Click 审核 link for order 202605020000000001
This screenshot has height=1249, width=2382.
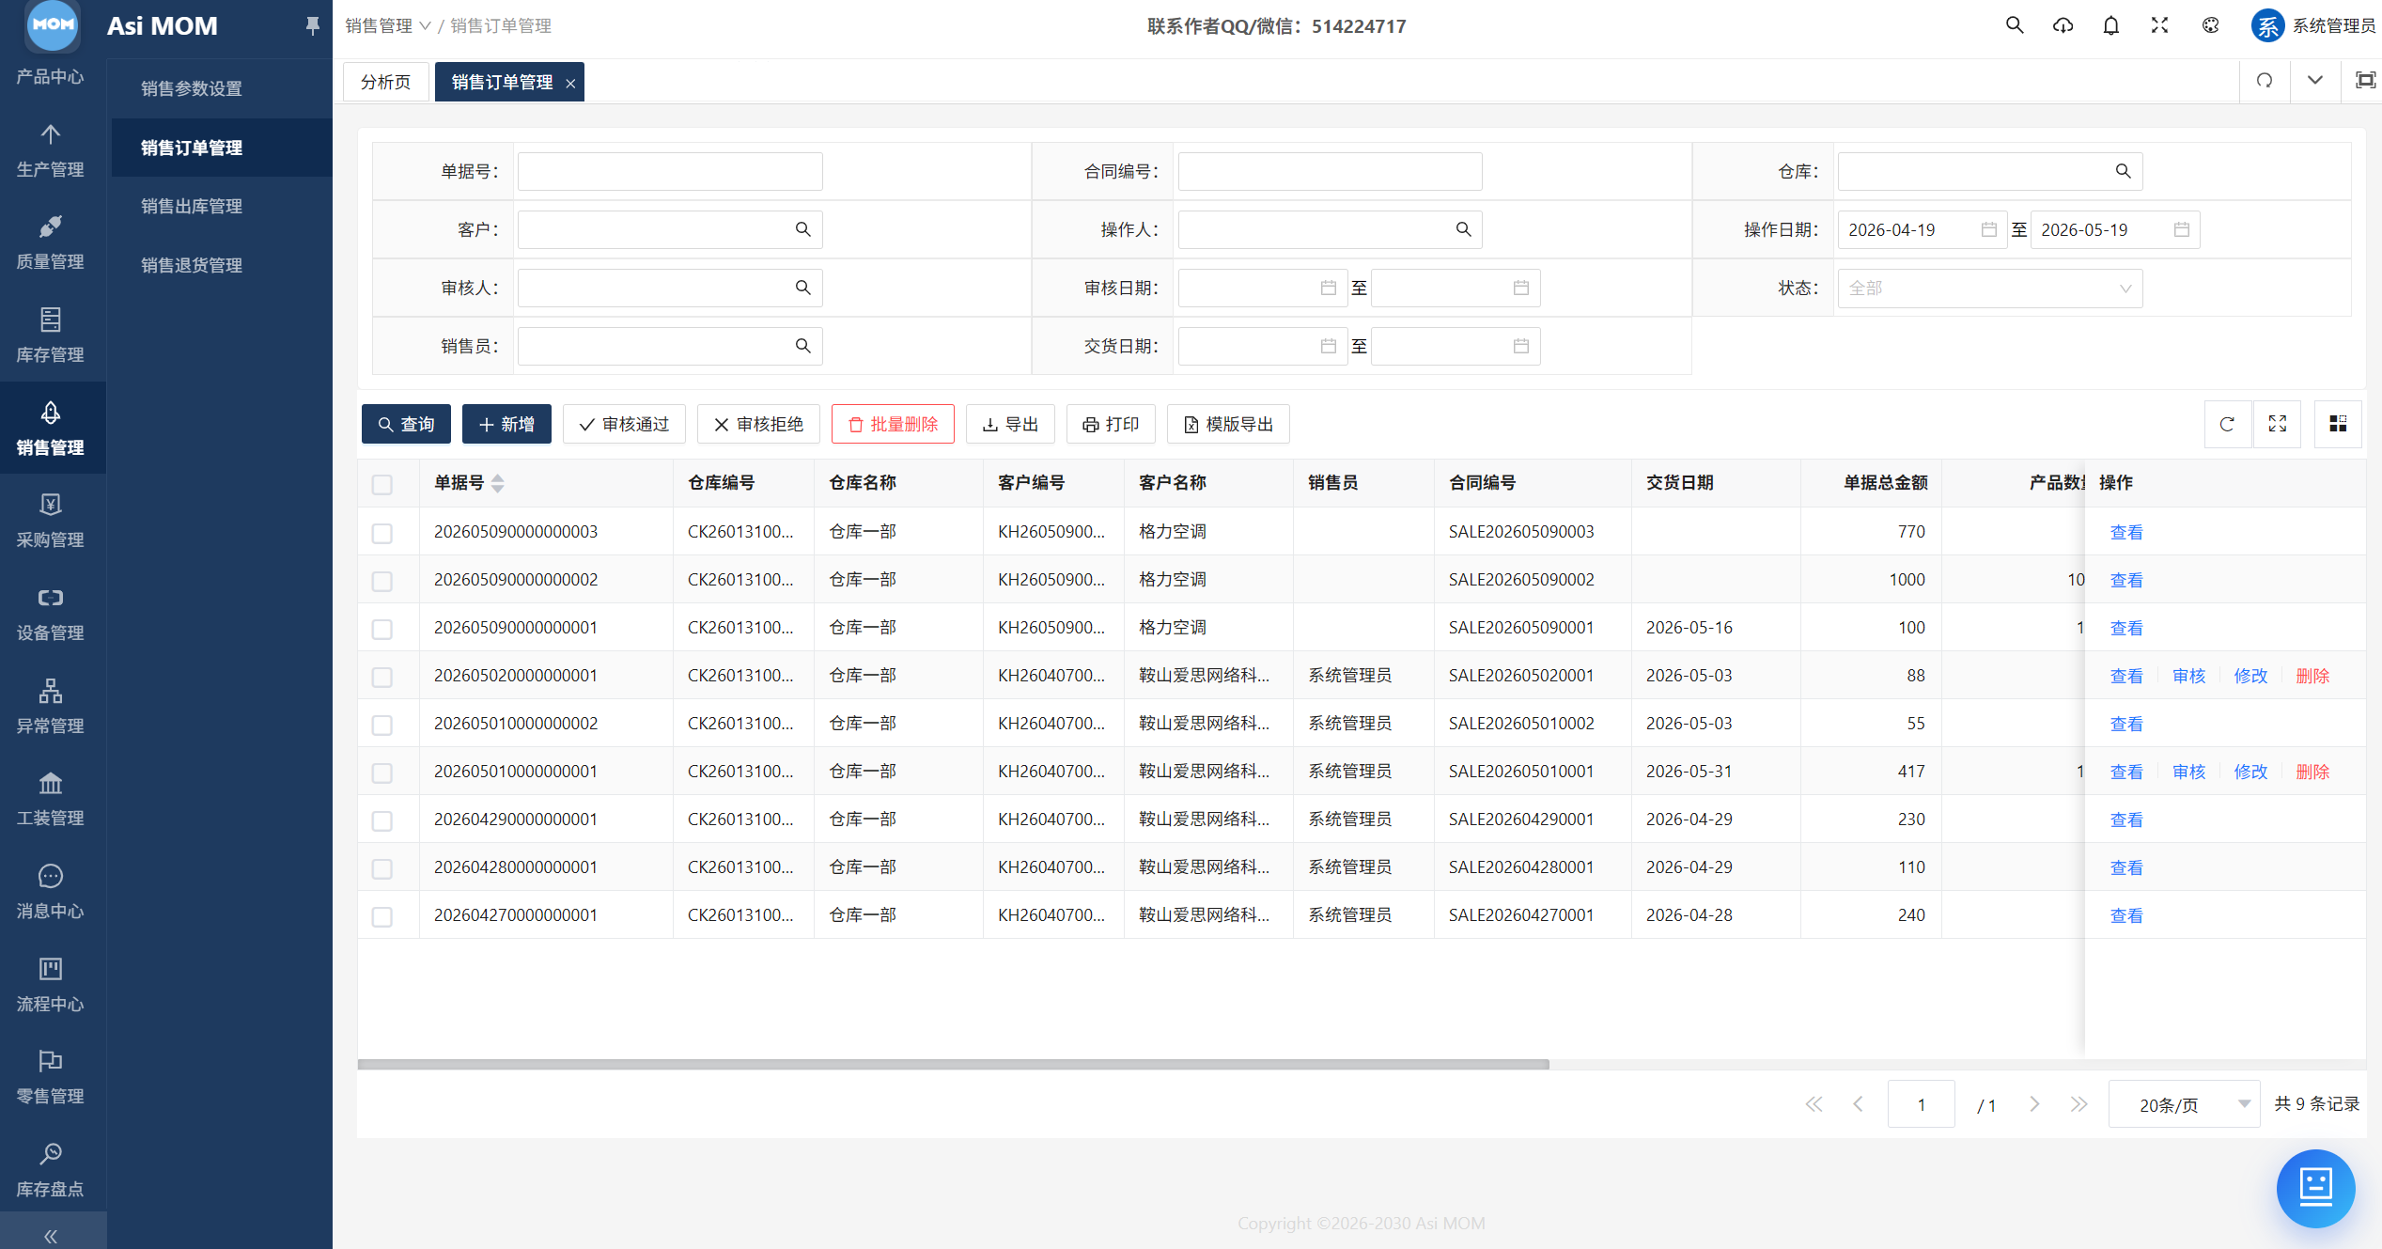2188,676
